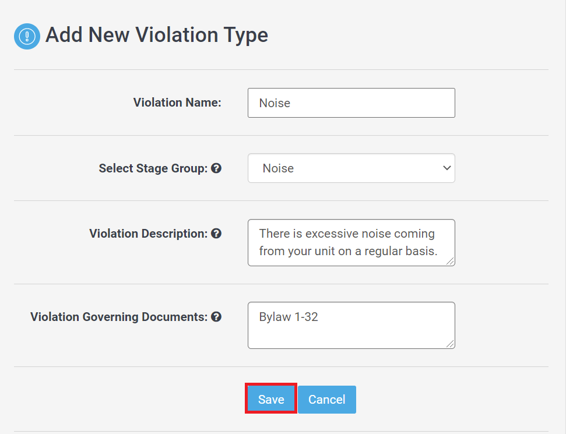
Task: Click the blue exclamation violation icon
Action: [x=27, y=37]
